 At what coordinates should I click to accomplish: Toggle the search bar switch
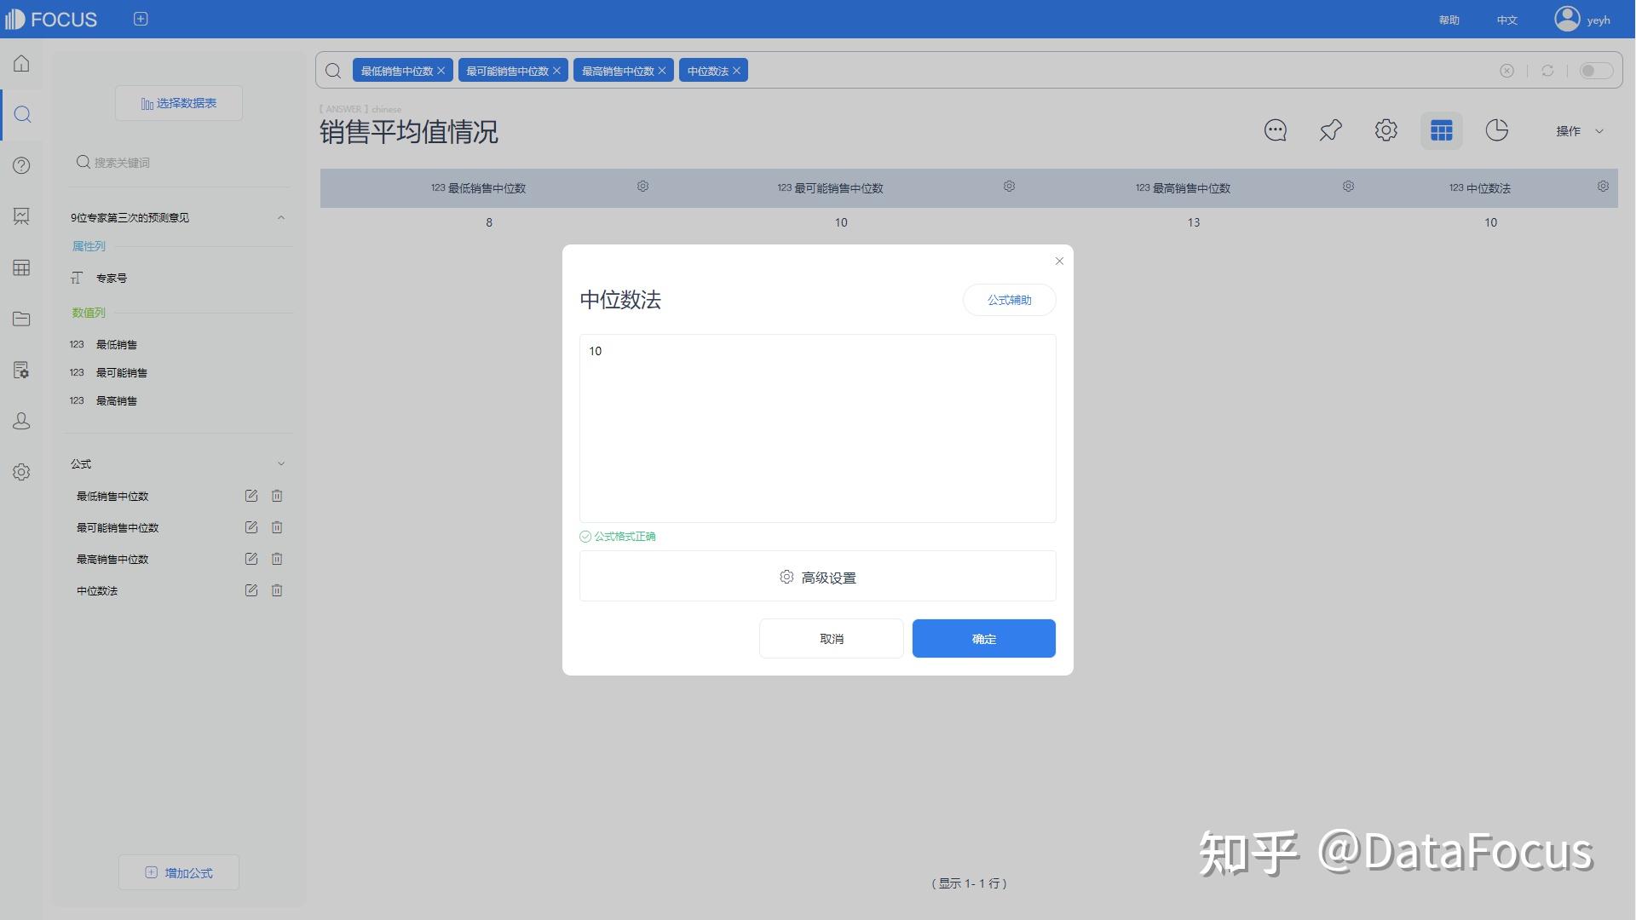tap(1595, 71)
